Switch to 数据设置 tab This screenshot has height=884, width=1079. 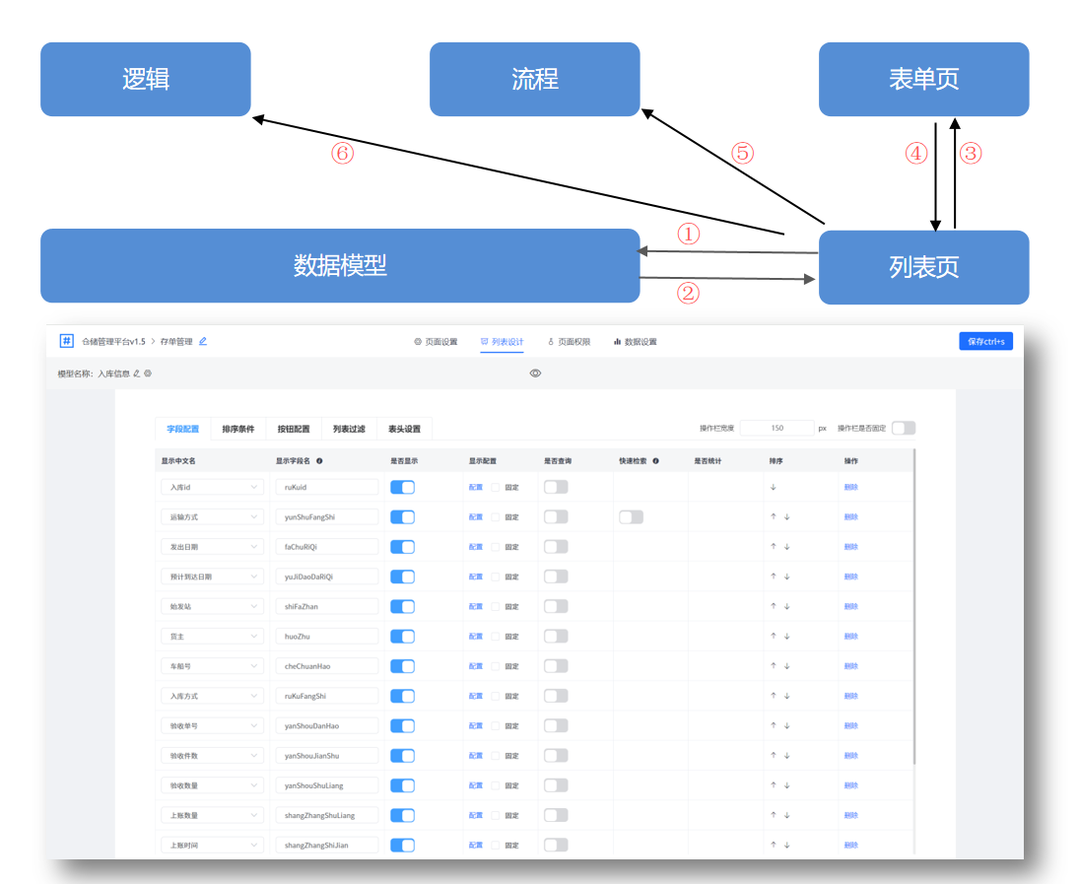point(636,342)
